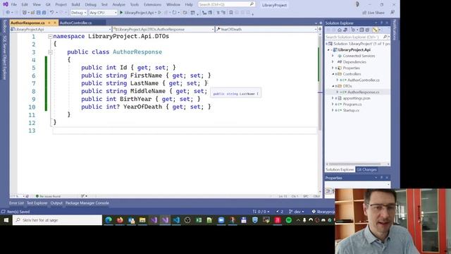Switch to Git Changes tab

coord(366,169)
